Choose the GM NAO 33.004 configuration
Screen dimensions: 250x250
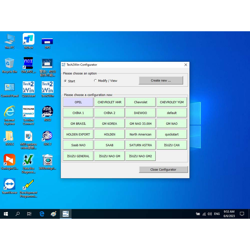(140, 123)
